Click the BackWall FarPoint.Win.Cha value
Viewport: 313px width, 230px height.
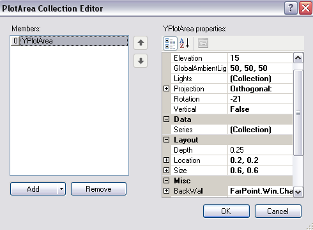(x=261, y=191)
